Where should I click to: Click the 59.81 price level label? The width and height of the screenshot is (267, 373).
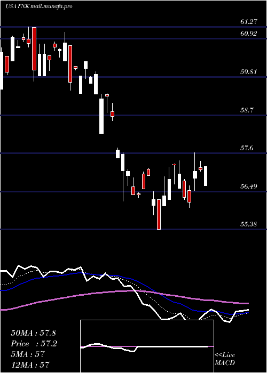249,71
